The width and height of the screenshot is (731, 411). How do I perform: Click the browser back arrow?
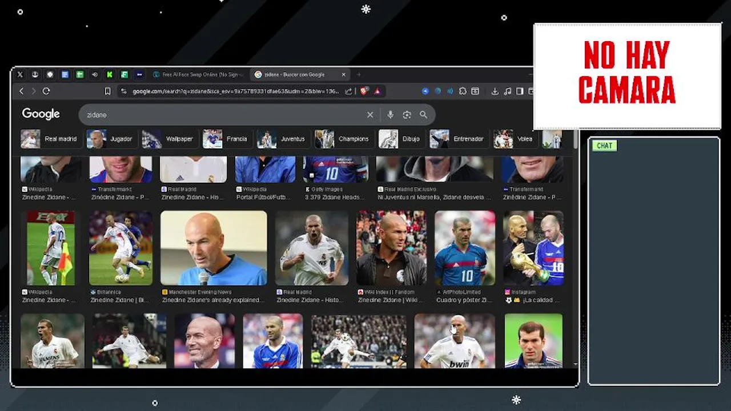(22, 91)
